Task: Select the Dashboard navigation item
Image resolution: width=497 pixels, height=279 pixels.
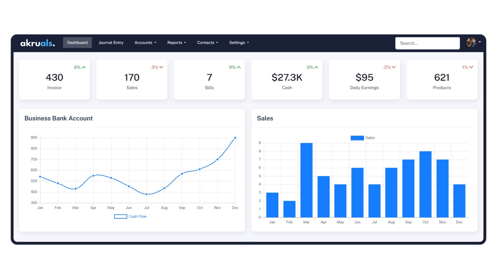Action: (77, 43)
